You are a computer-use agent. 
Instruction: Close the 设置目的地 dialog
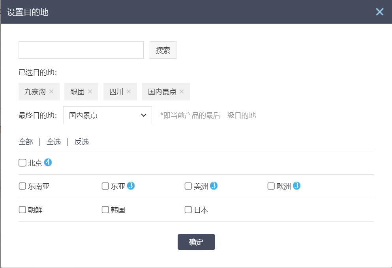pyautogui.click(x=380, y=12)
